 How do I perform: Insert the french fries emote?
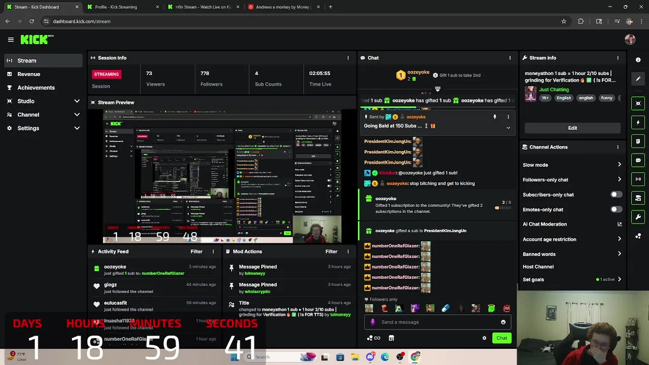[384, 308]
